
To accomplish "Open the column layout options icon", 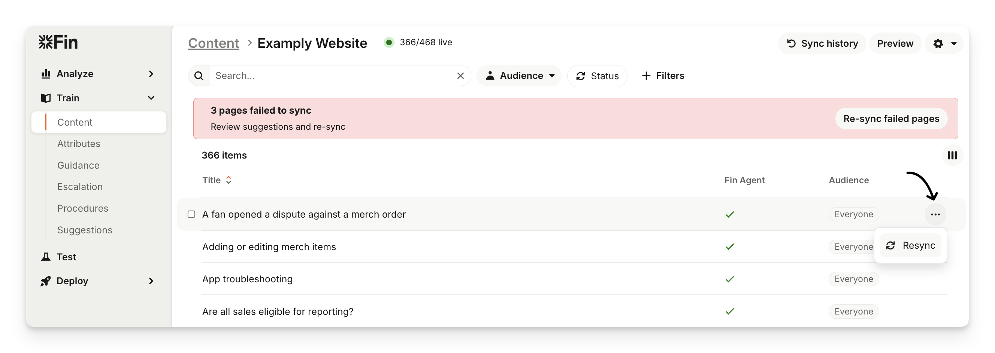I will click(x=952, y=155).
